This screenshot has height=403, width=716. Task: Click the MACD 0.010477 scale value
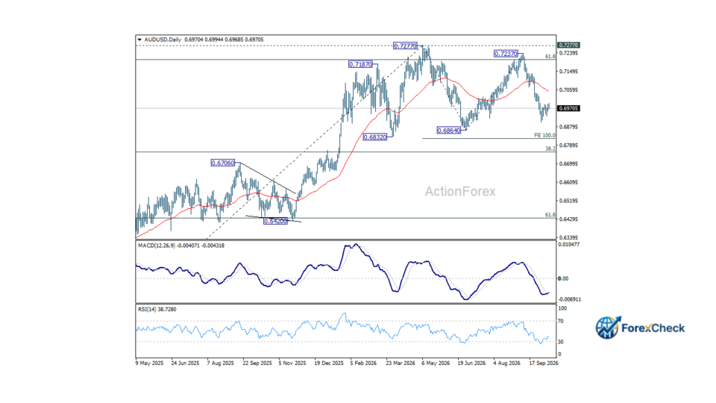pos(569,245)
